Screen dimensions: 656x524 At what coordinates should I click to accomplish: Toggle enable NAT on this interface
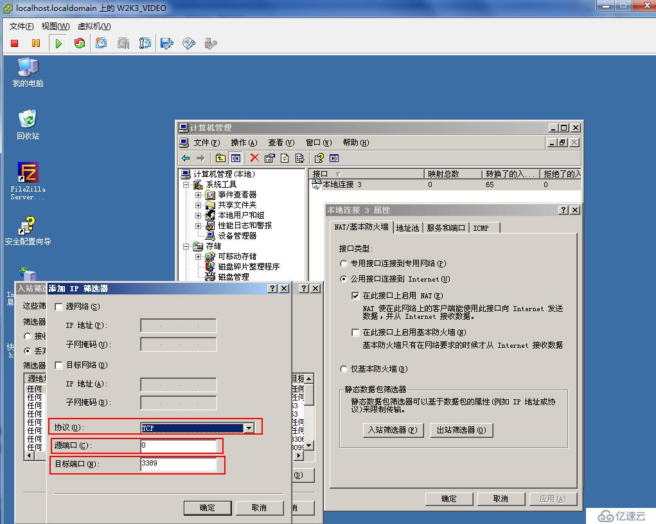pos(355,296)
